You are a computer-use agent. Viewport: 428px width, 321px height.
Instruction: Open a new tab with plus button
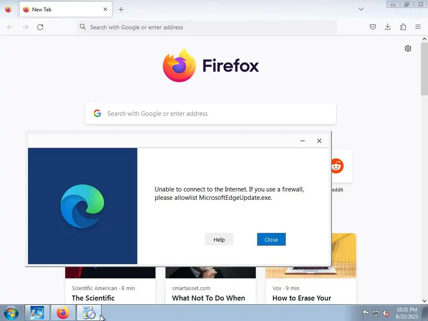(x=121, y=10)
